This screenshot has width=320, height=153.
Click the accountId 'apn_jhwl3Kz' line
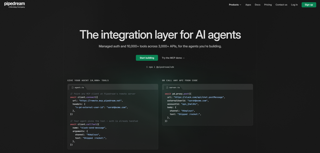(x=183, y=104)
